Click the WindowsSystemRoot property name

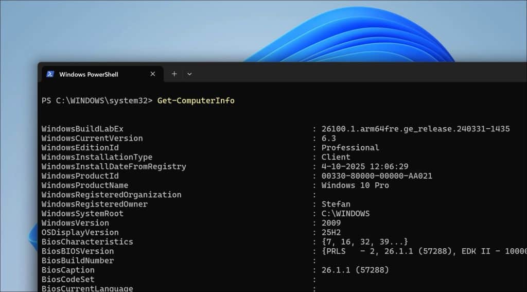click(82, 214)
